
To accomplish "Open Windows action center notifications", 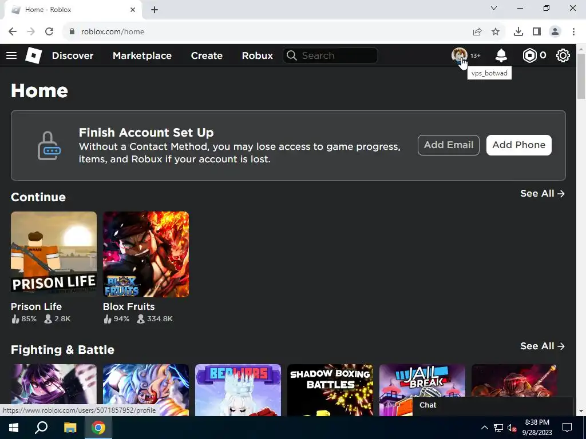I will pyautogui.click(x=567, y=428).
